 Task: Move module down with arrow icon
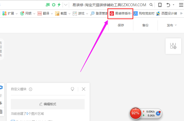(x=1, y=103)
